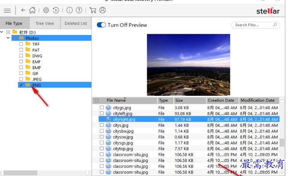Screen dimensions: 288x176
Task: Click the TIFF folder icon
Action: (x=28, y=44)
